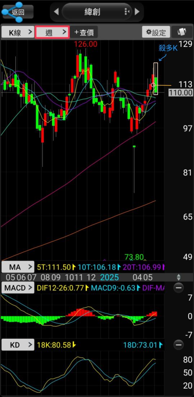The width and height of the screenshot is (194, 397).
Task: Open the 設定 gear settings
Action: [x=156, y=32]
